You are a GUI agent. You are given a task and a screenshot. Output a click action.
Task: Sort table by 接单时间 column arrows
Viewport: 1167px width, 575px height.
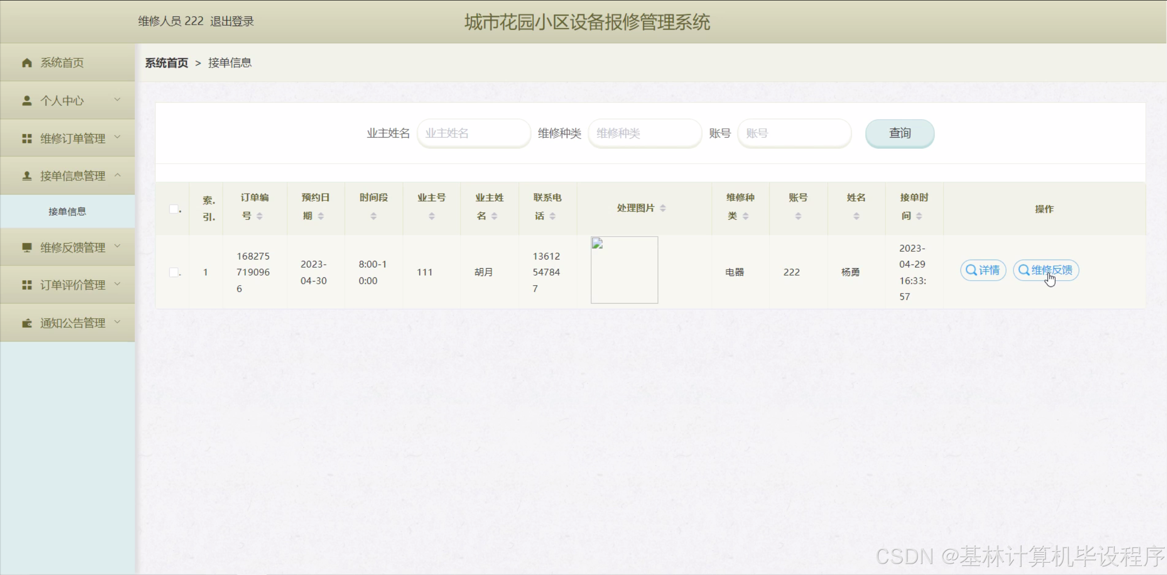(x=919, y=216)
